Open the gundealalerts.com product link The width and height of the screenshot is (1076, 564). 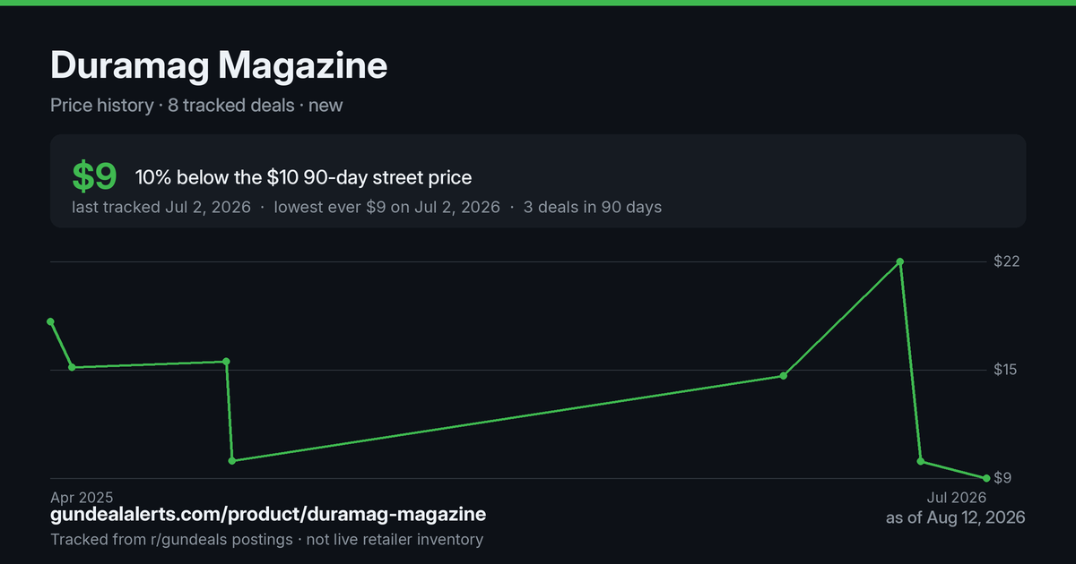click(x=268, y=515)
